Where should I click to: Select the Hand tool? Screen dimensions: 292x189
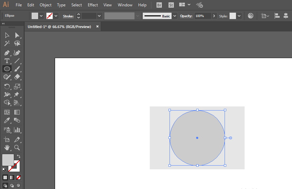click(7, 148)
